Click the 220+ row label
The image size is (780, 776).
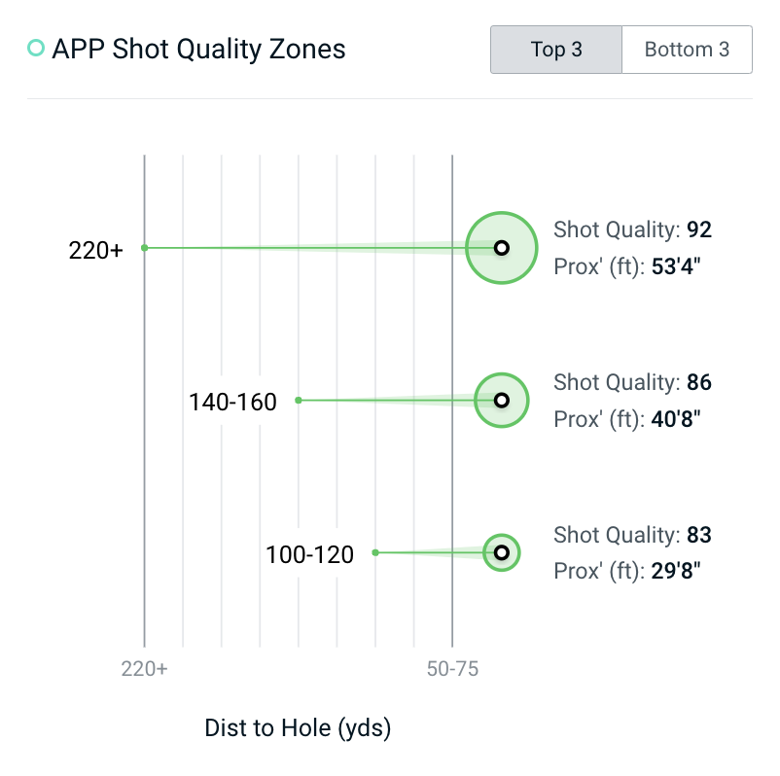[95, 250]
